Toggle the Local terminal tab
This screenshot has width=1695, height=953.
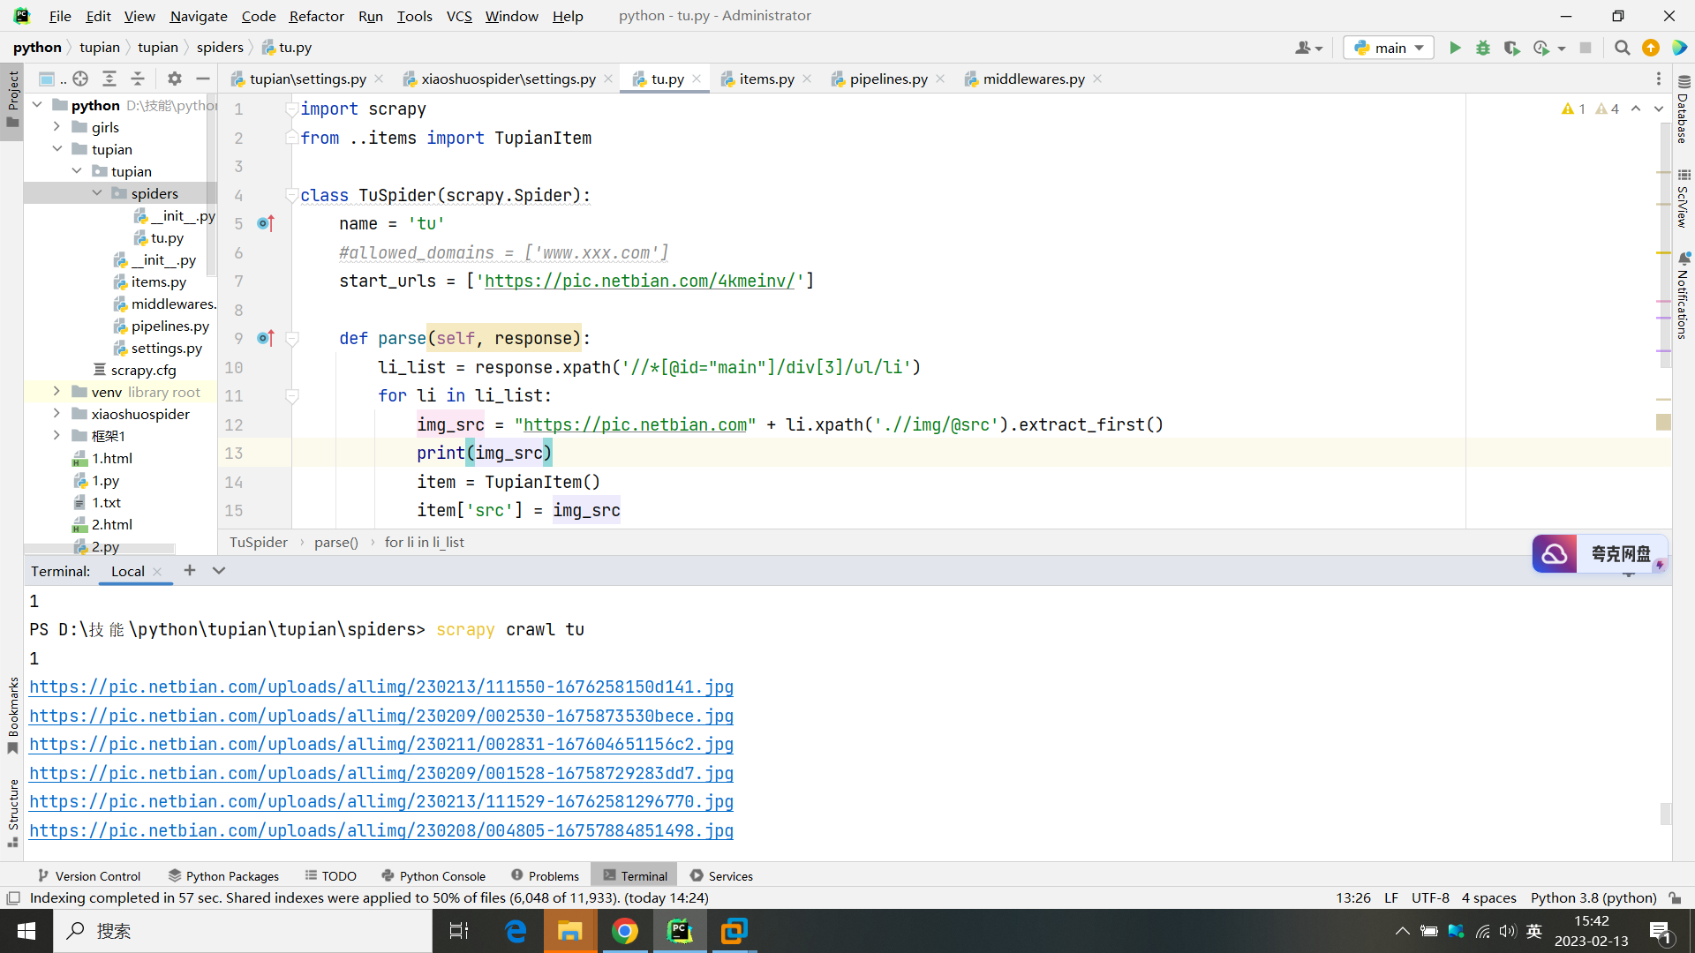[x=127, y=570]
